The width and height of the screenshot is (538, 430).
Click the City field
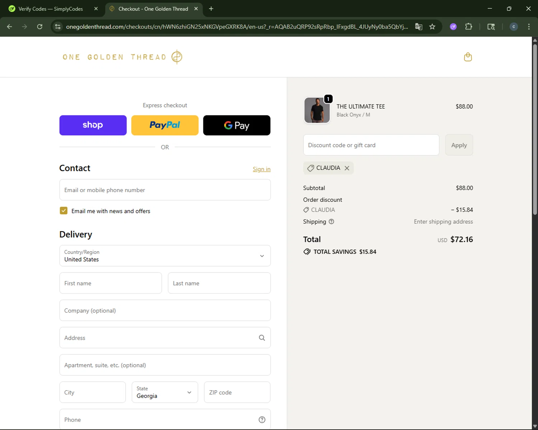pyautogui.click(x=93, y=392)
